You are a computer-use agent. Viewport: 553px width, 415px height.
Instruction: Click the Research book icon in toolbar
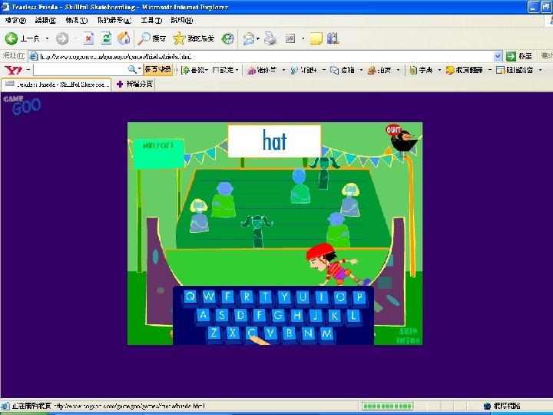(333, 38)
